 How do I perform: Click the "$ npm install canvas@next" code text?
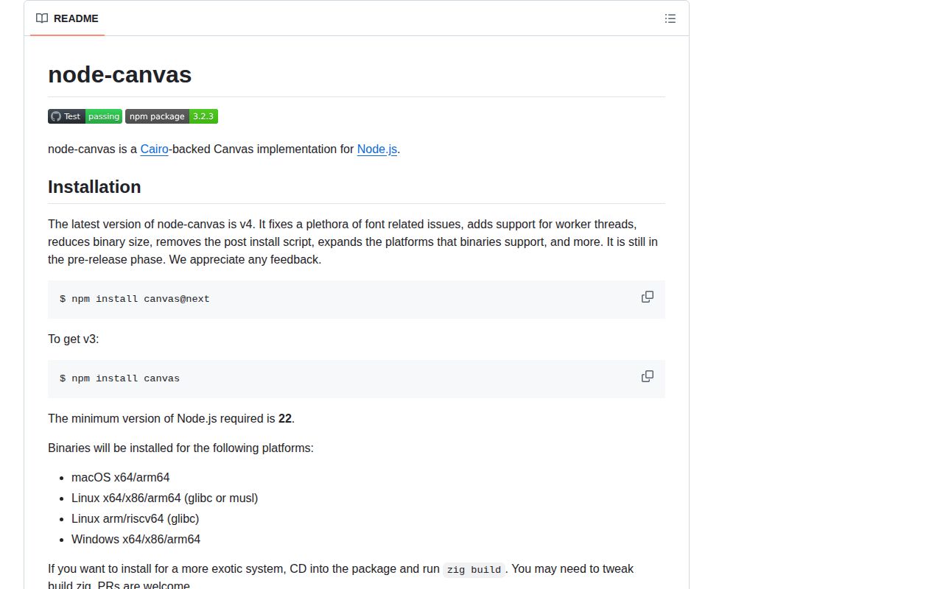pos(135,299)
